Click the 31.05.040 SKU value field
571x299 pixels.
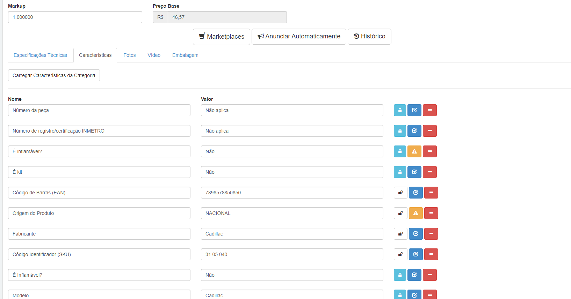(292, 254)
